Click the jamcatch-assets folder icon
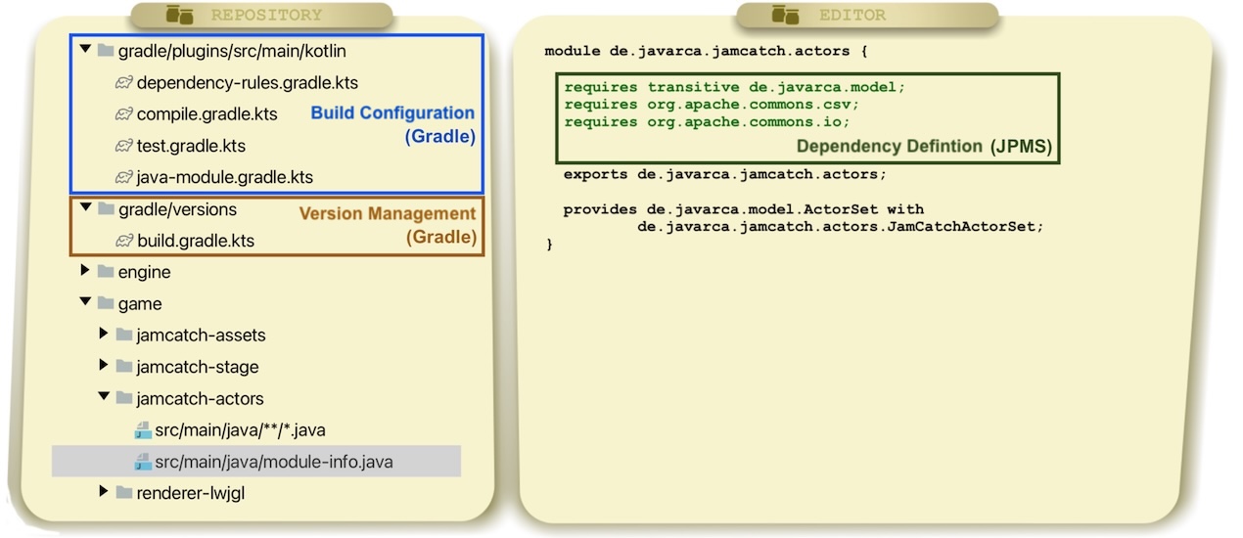This screenshot has height=538, width=1243. (124, 336)
